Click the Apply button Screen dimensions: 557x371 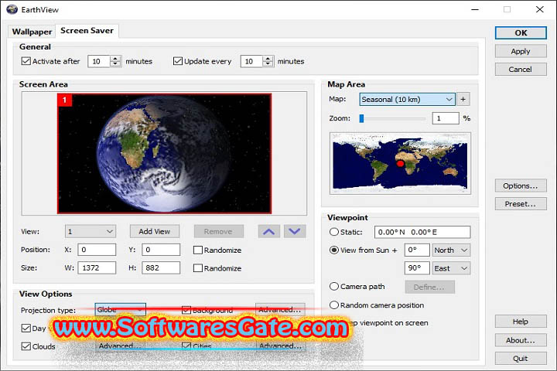(521, 51)
